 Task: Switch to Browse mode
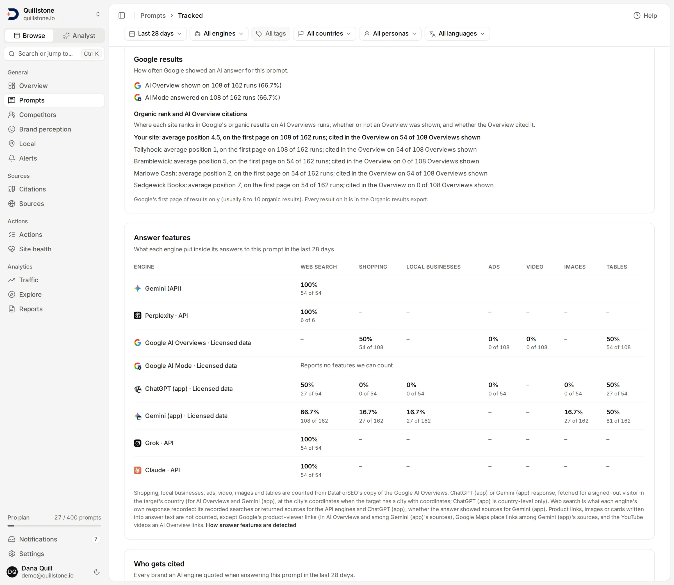tap(29, 36)
